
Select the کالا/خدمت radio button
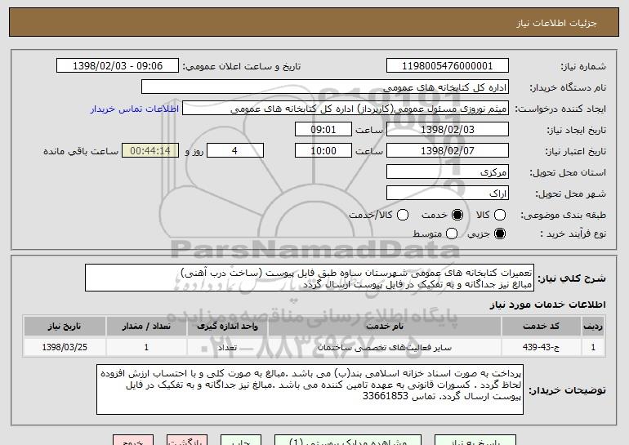[403, 215]
